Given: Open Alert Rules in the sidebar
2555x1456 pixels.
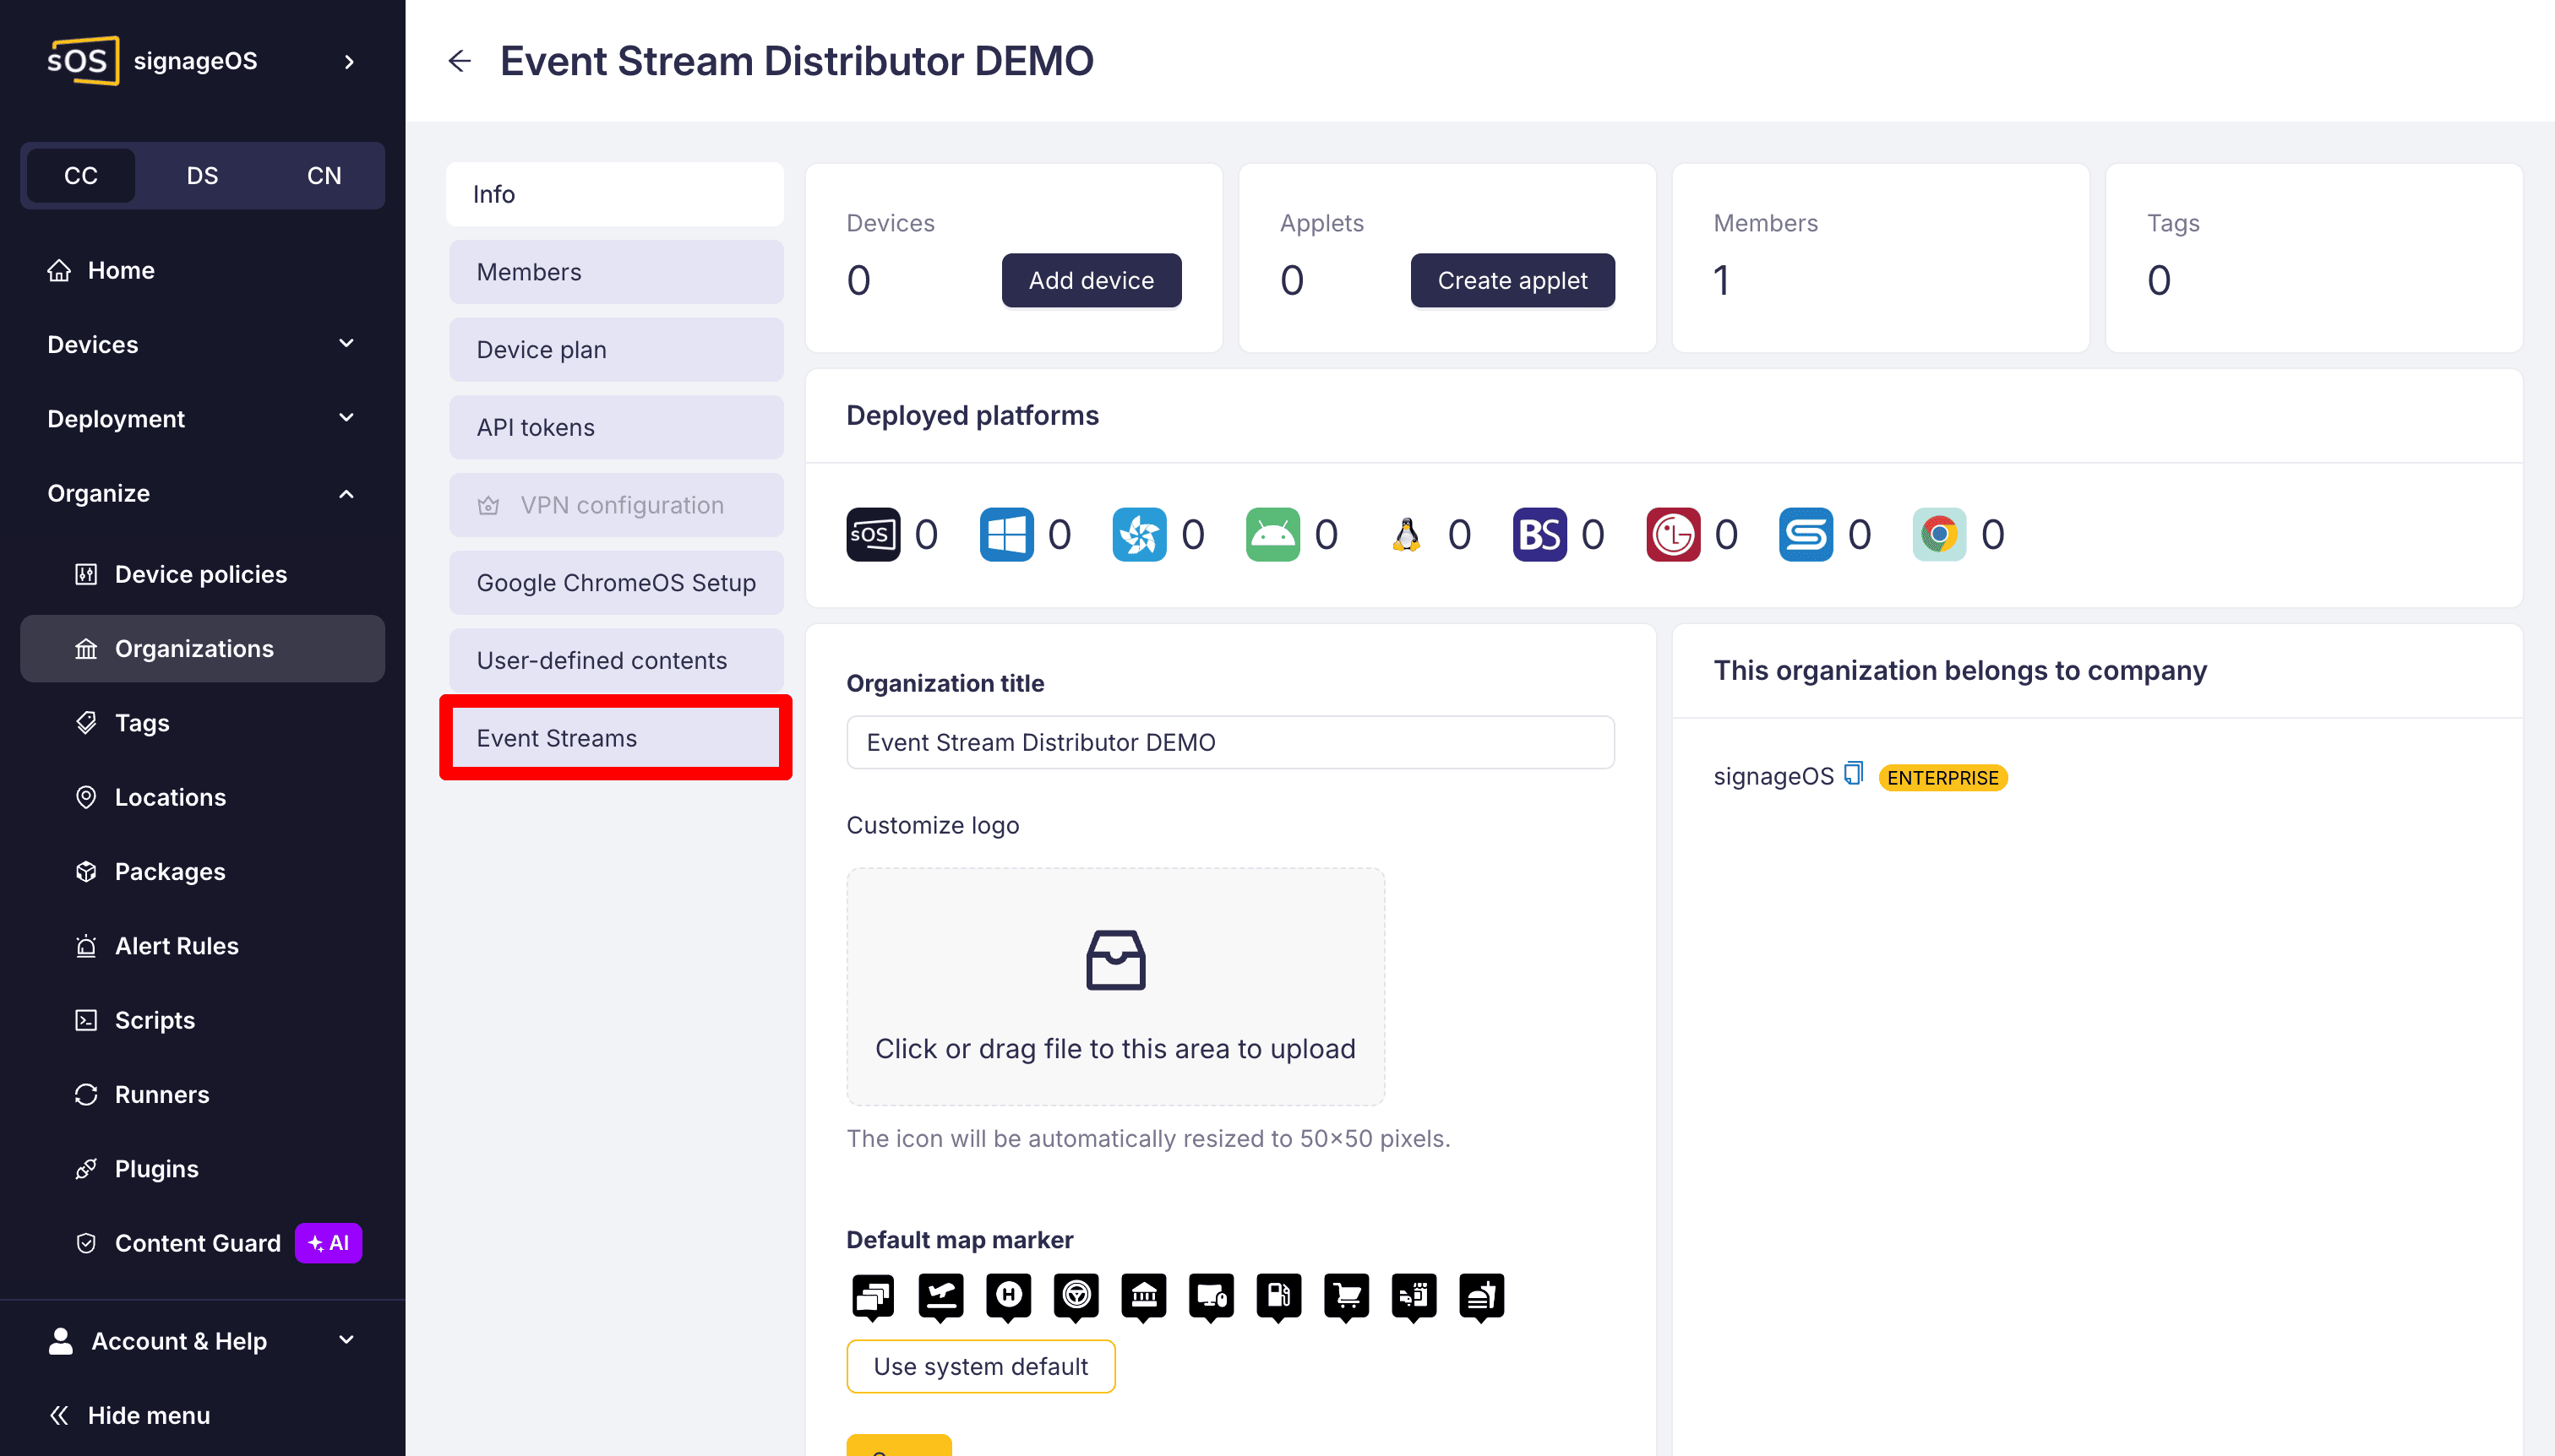Looking at the screenshot, I should [x=202, y=946].
